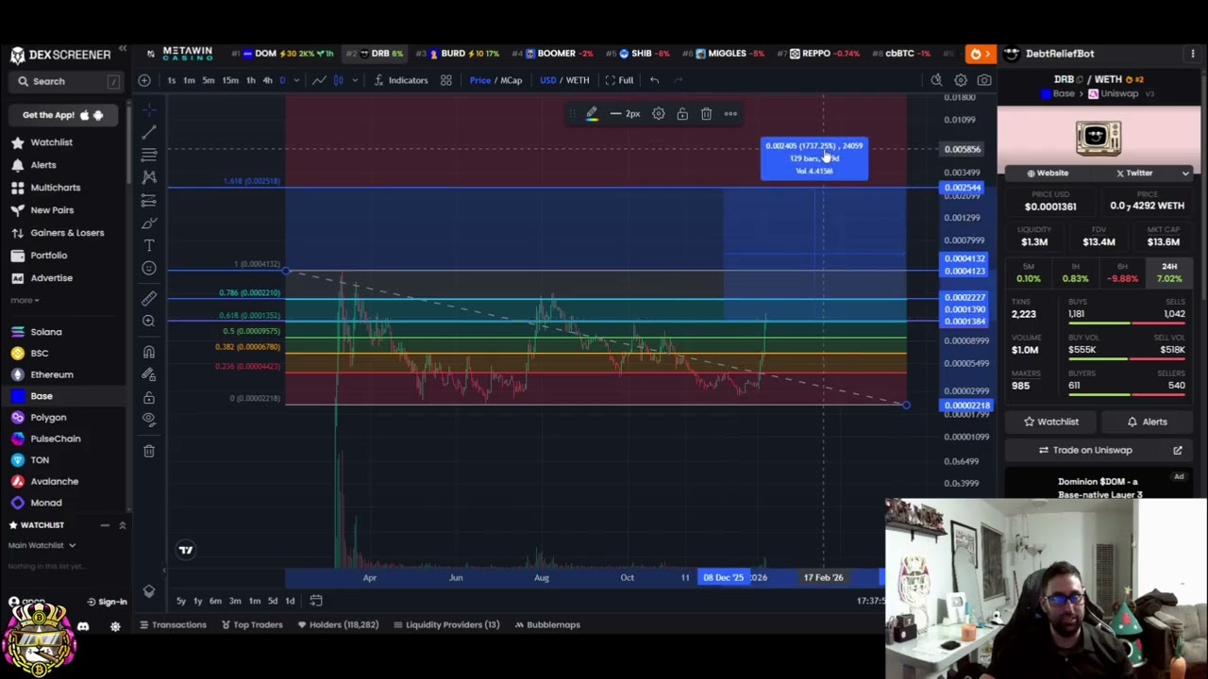Image resolution: width=1208 pixels, height=679 pixels.
Task: Open chart settings gear top right
Action: (961, 80)
